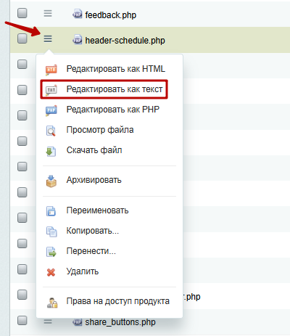Tick the checkbox for header-schedule.php
Screen dimensions: 290x336
click(22, 38)
